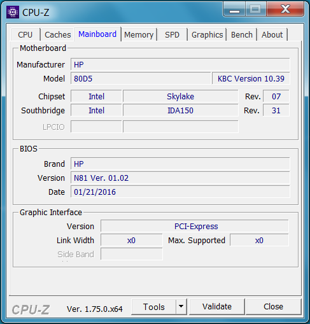
Task: Click the Model value 80D5
Action: coord(141,78)
